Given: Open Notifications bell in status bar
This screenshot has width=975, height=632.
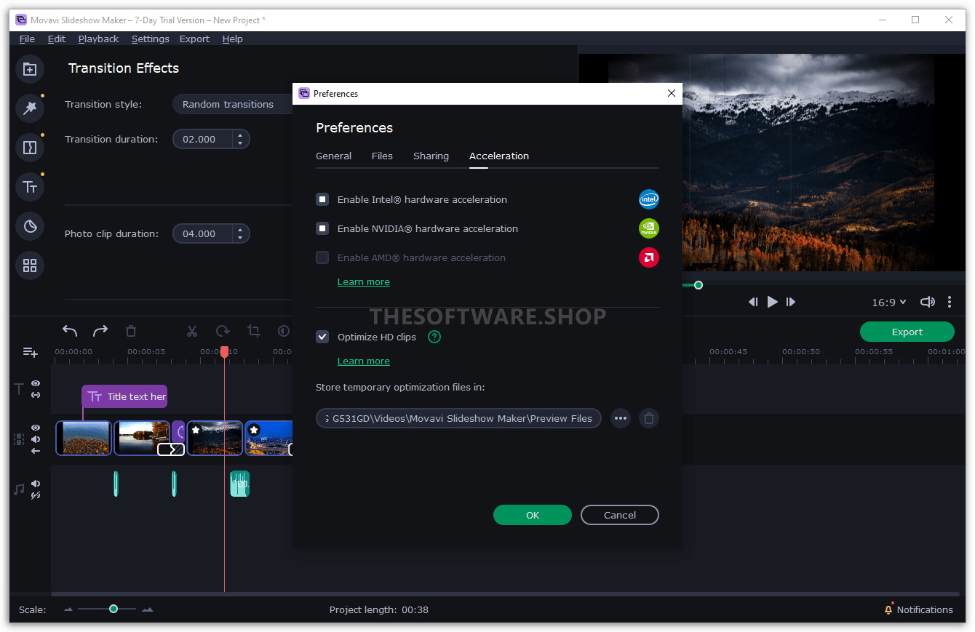Looking at the screenshot, I should (x=888, y=609).
